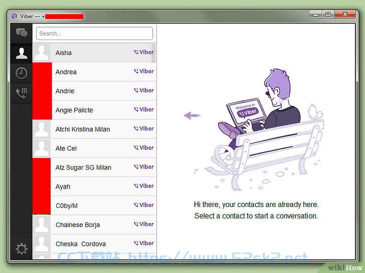Click the Viber badge beside Cheska Cordova

point(143,243)
